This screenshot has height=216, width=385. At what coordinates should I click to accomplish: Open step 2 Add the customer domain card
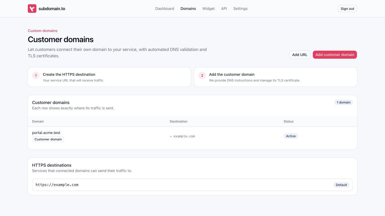pos(276,77)
